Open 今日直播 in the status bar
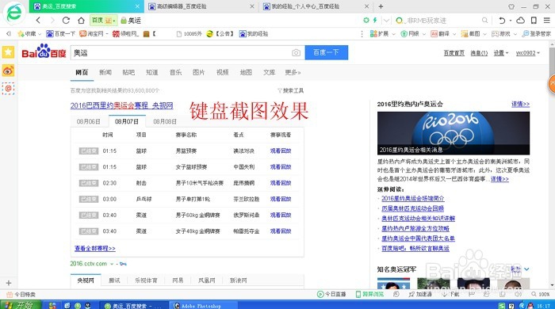 331,294
